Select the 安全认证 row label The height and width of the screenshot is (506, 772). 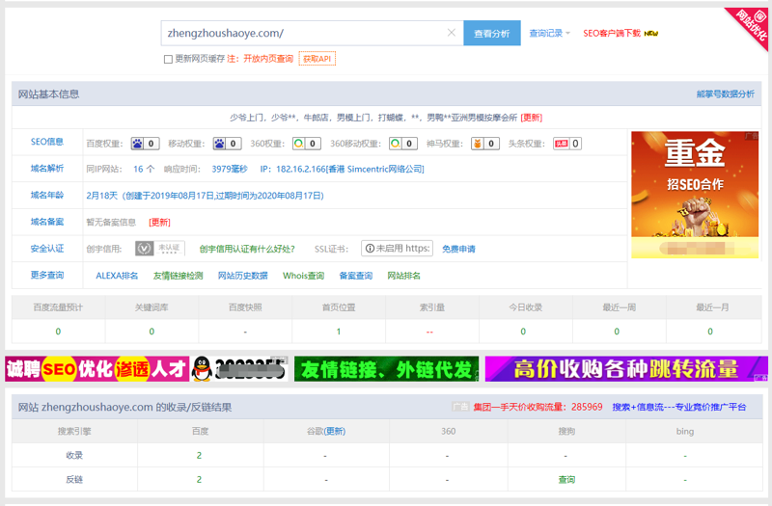(47, 249)
